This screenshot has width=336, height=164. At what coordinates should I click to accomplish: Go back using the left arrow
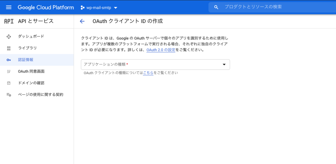click(82, 21)
